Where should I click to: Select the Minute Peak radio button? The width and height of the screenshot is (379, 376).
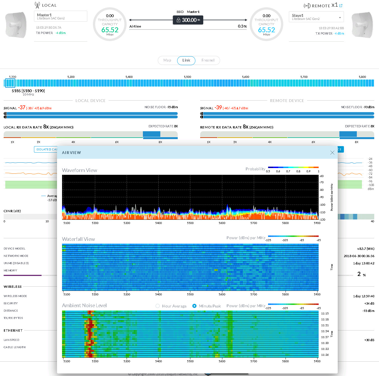(x=194, y=306)
